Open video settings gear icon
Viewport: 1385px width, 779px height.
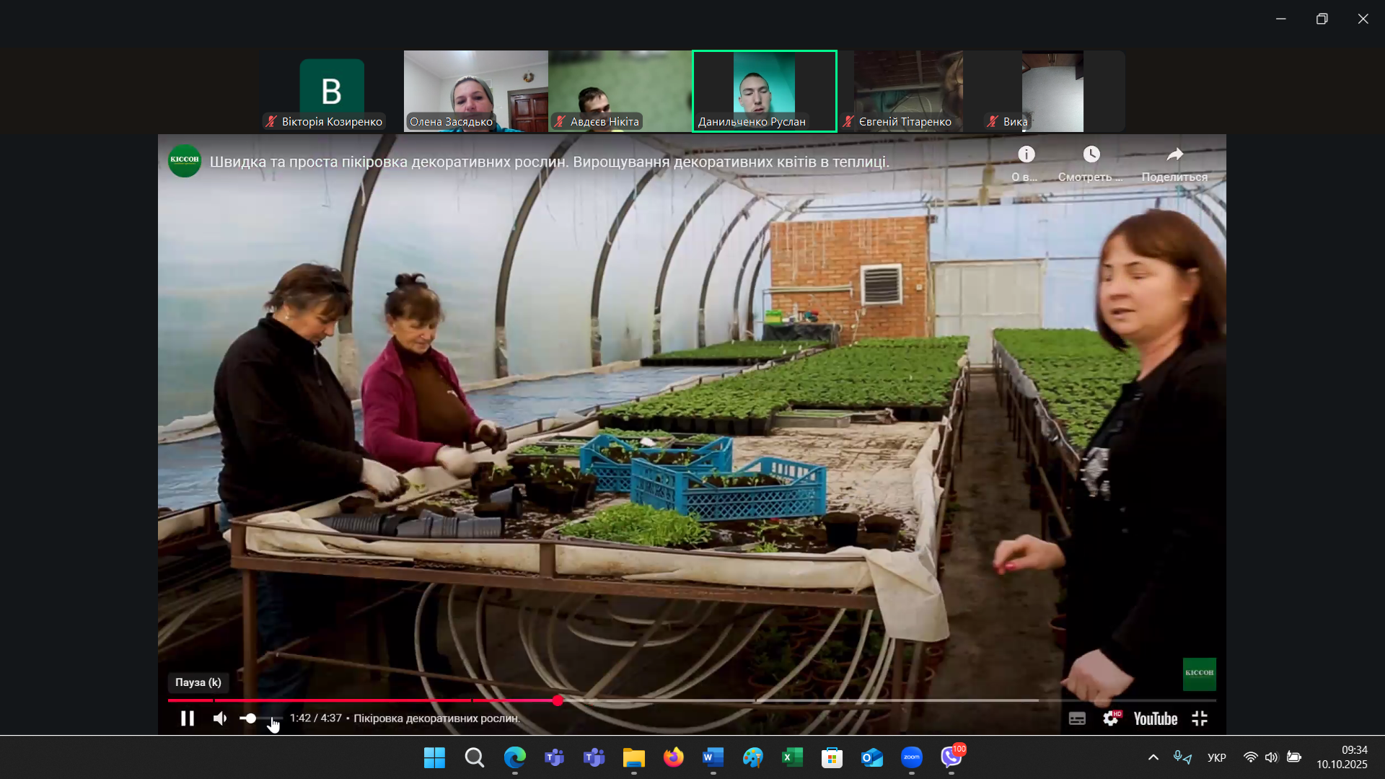pyautogui.click(x=1111, y=718)
